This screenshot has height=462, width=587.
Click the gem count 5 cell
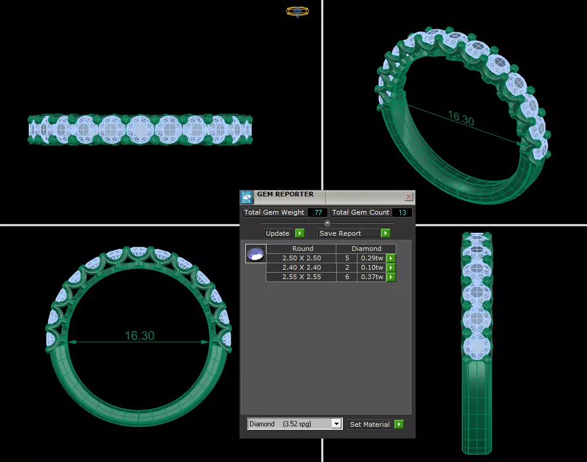coord(347,258)
